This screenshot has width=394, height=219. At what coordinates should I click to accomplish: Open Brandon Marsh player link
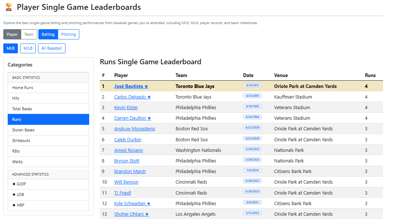(x=130, y=171)
